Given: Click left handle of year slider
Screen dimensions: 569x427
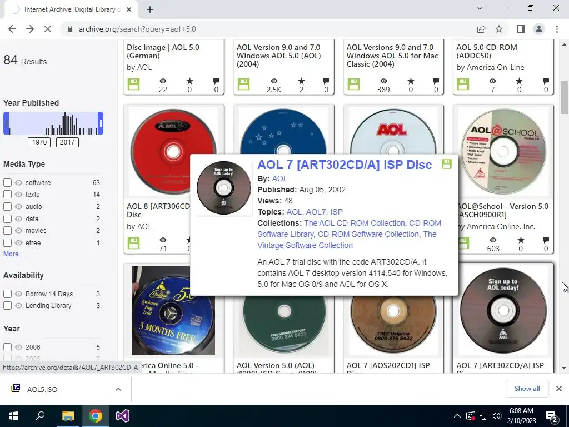Looking at the screenshot, I should (x=6, y=123).
